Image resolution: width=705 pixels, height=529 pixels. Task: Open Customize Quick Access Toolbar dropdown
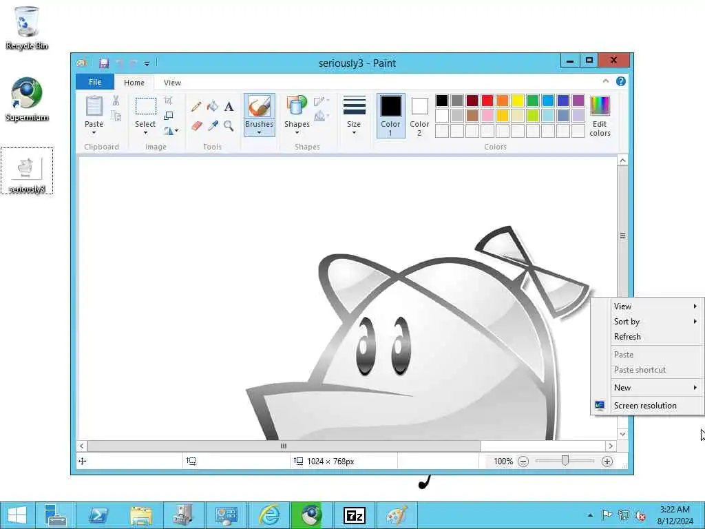tap(147, 63)
